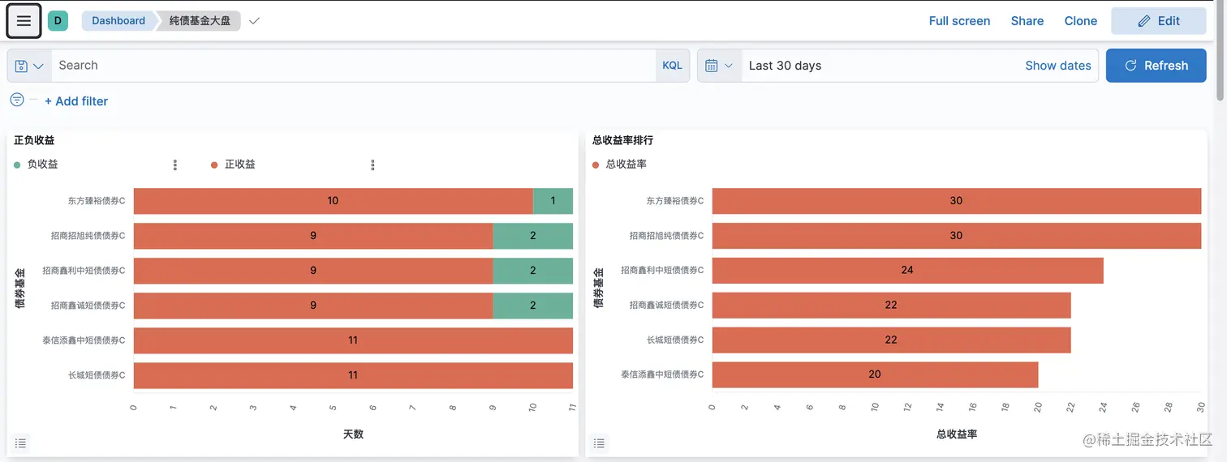Switch the KQL query language
The height and width of the screenshot is (462, 1227).
tap(672, 66)
